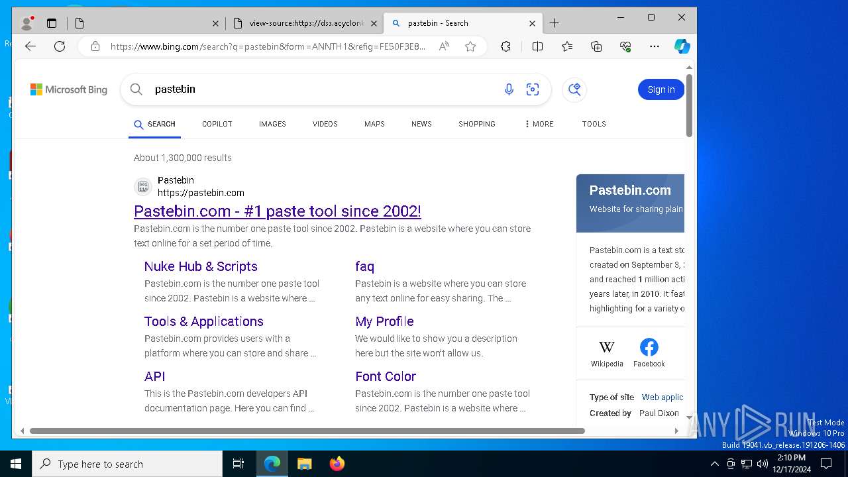Click the taskbar search box
The width and height of the screenshot is (848, 477).
pos(127,464)
